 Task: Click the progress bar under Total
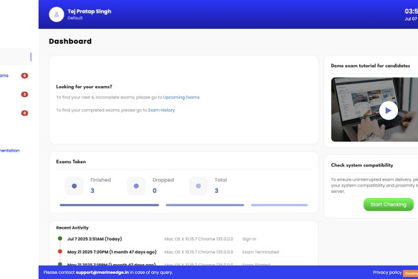(x=279, y=205)
